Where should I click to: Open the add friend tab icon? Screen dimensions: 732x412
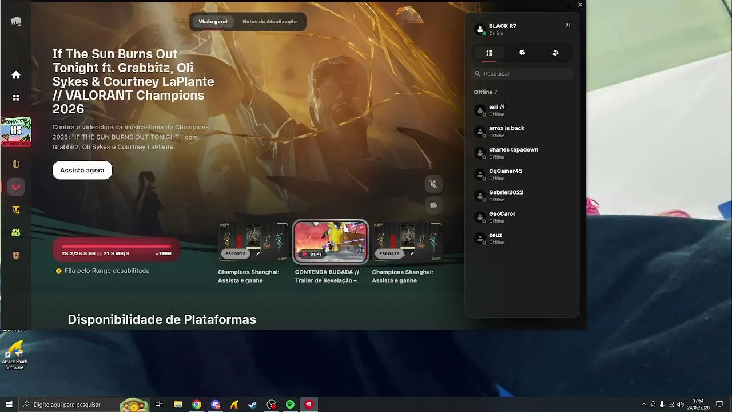point(555,53)
